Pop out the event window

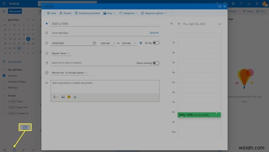click(x=220, y=6)
